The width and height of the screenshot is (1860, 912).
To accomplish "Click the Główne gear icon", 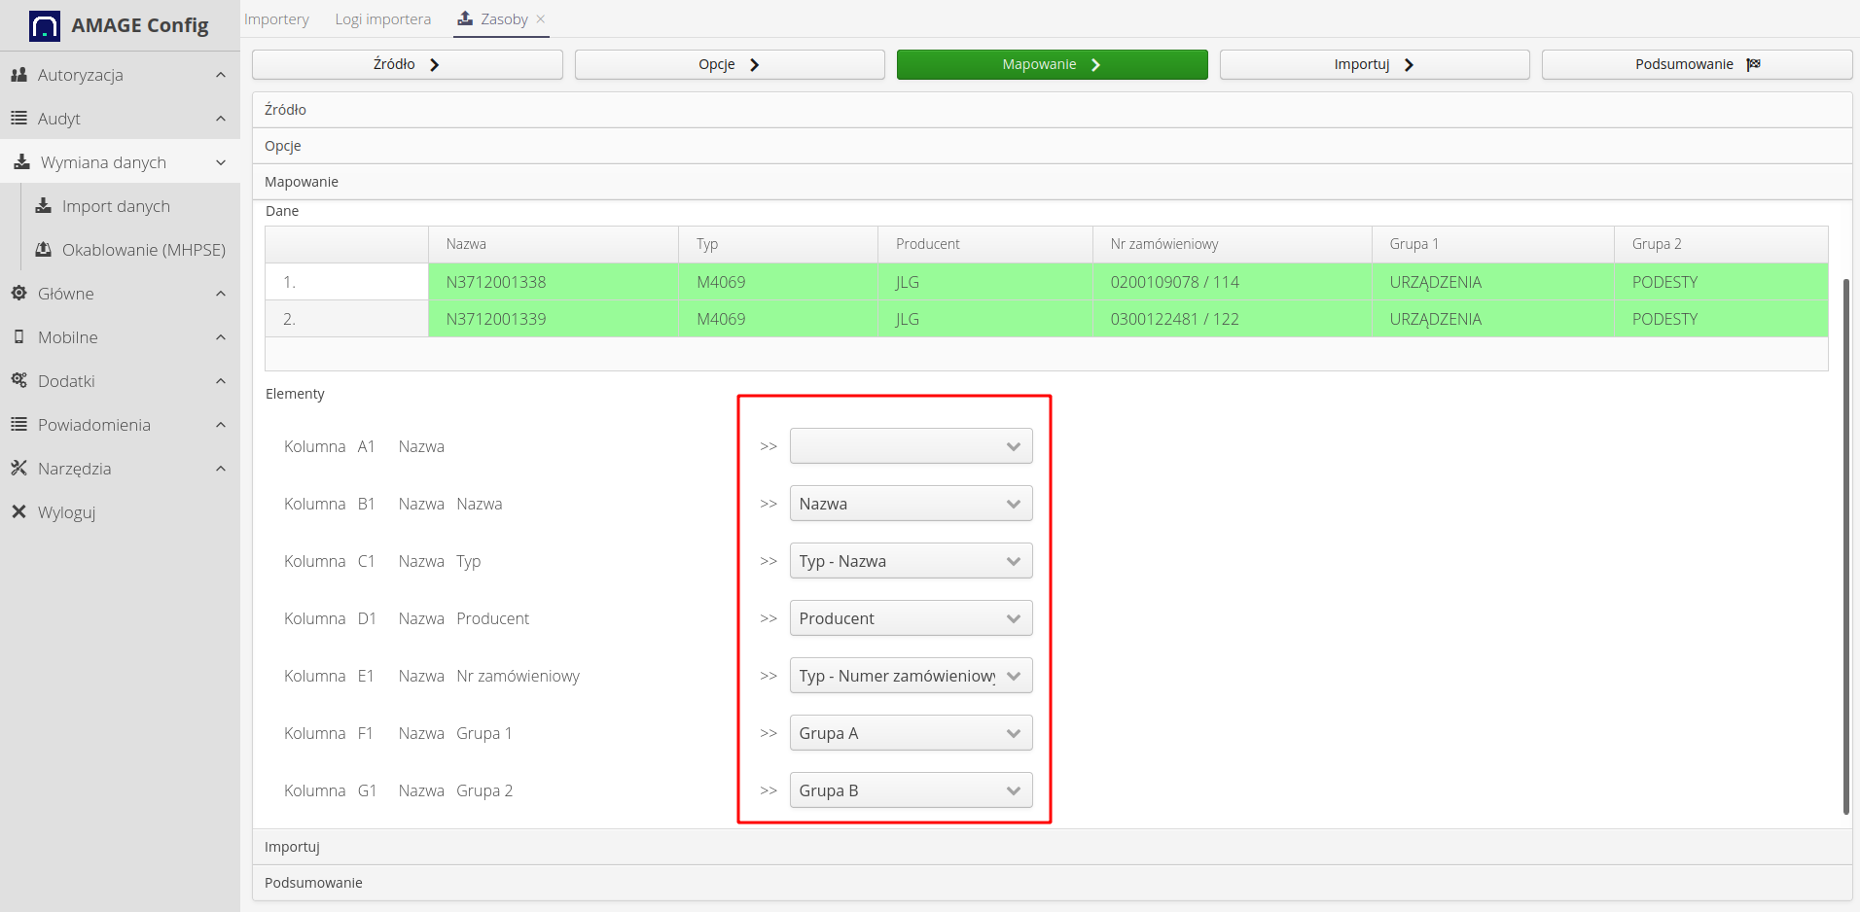I will click(18, 294).
